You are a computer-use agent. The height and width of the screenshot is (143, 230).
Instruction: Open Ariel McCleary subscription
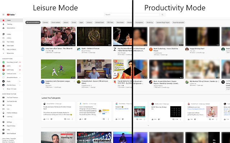11,85
